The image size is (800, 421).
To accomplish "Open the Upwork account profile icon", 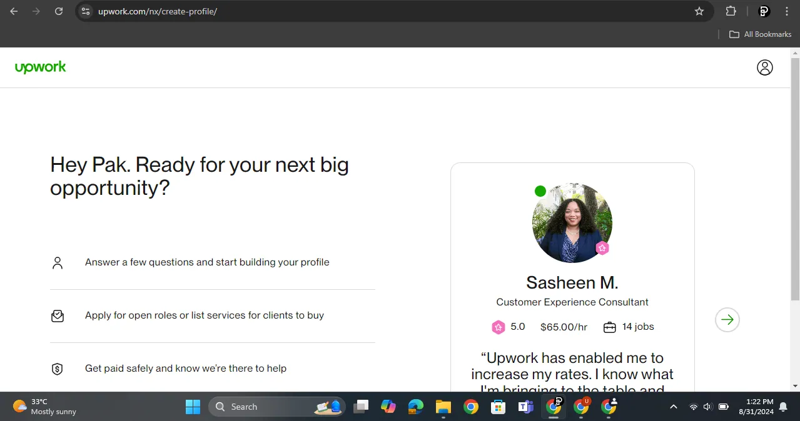I will click(764, 67).
